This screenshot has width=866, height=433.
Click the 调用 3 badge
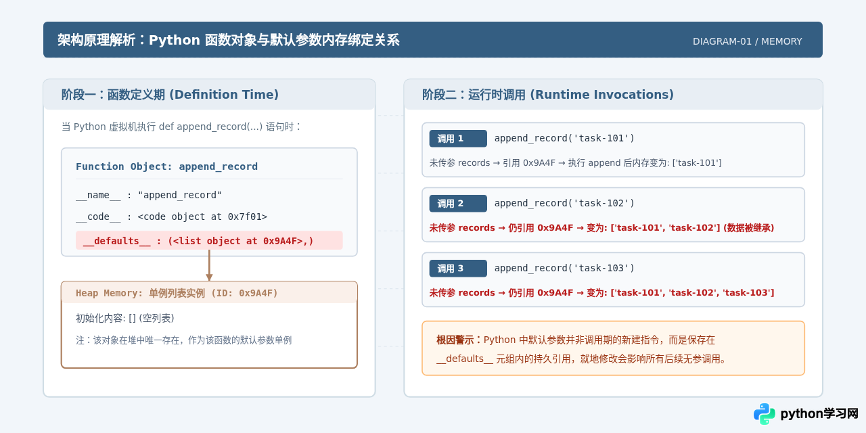pyautogui.click(x=458, y=269)
